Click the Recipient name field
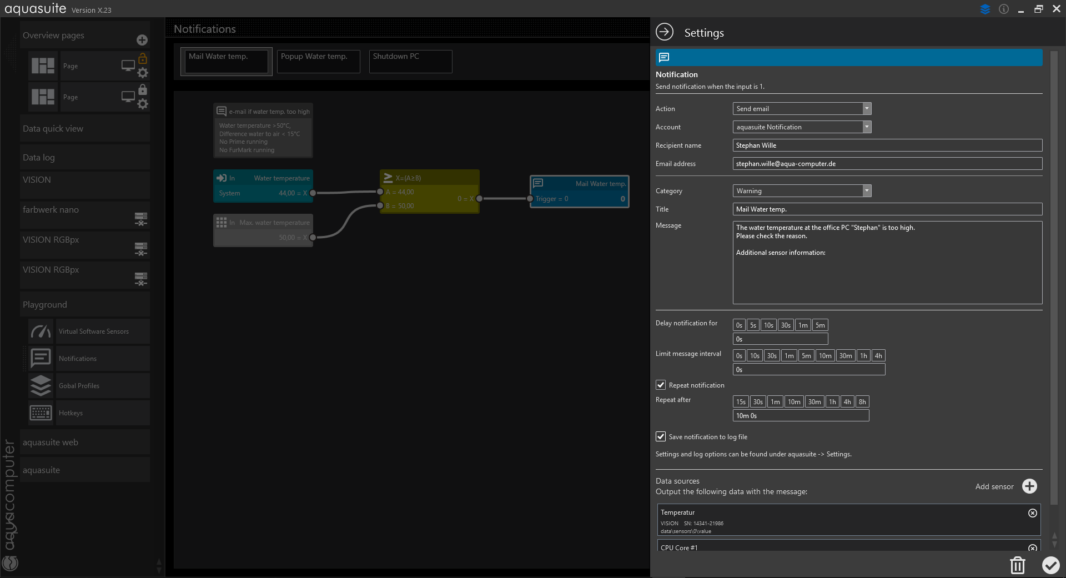This screenshot has width=1066, height=578. click(x=887, y=145)
